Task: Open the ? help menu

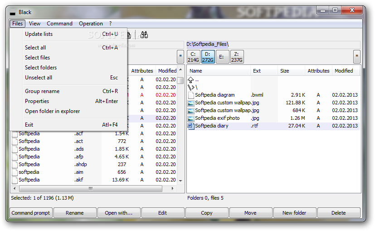Action: 110,24
